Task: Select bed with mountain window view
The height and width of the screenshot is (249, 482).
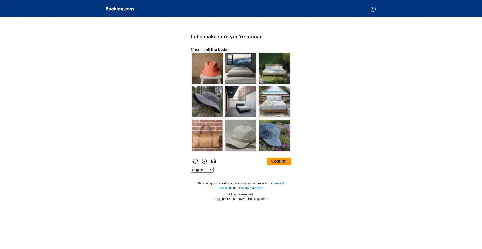Action: point(241,68)
